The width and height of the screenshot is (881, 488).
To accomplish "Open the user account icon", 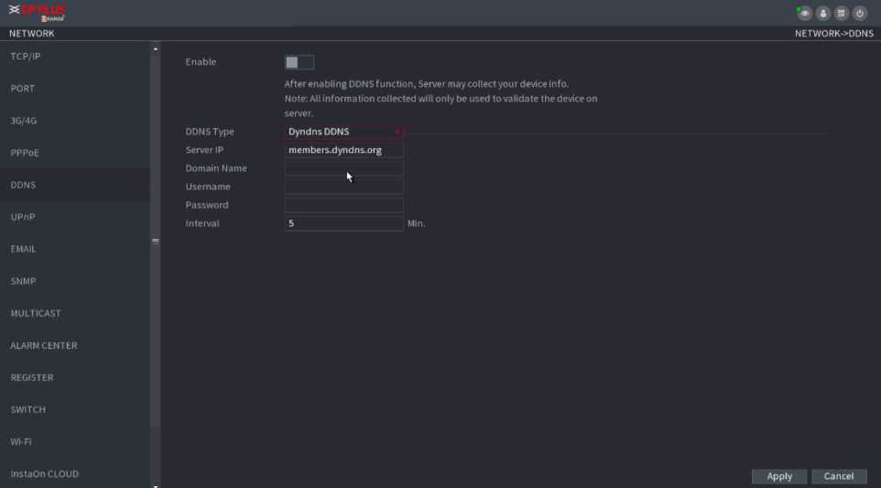I will tap(822, 13).
